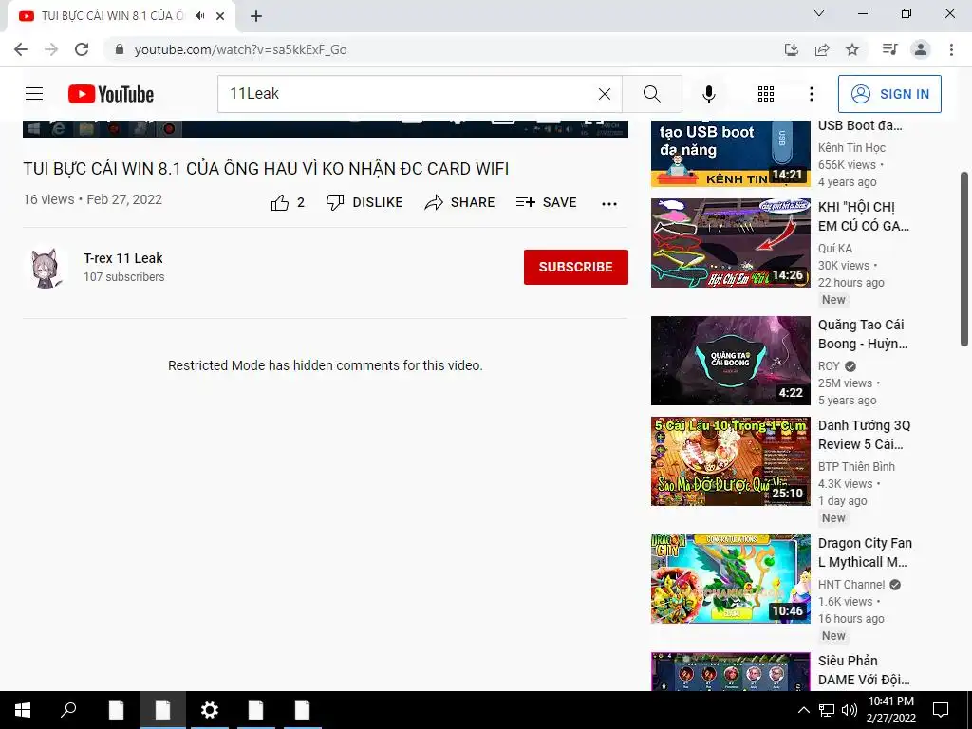Open a new browser tab
This screenshot has width=972, height=729.
(x=256, y=16)
